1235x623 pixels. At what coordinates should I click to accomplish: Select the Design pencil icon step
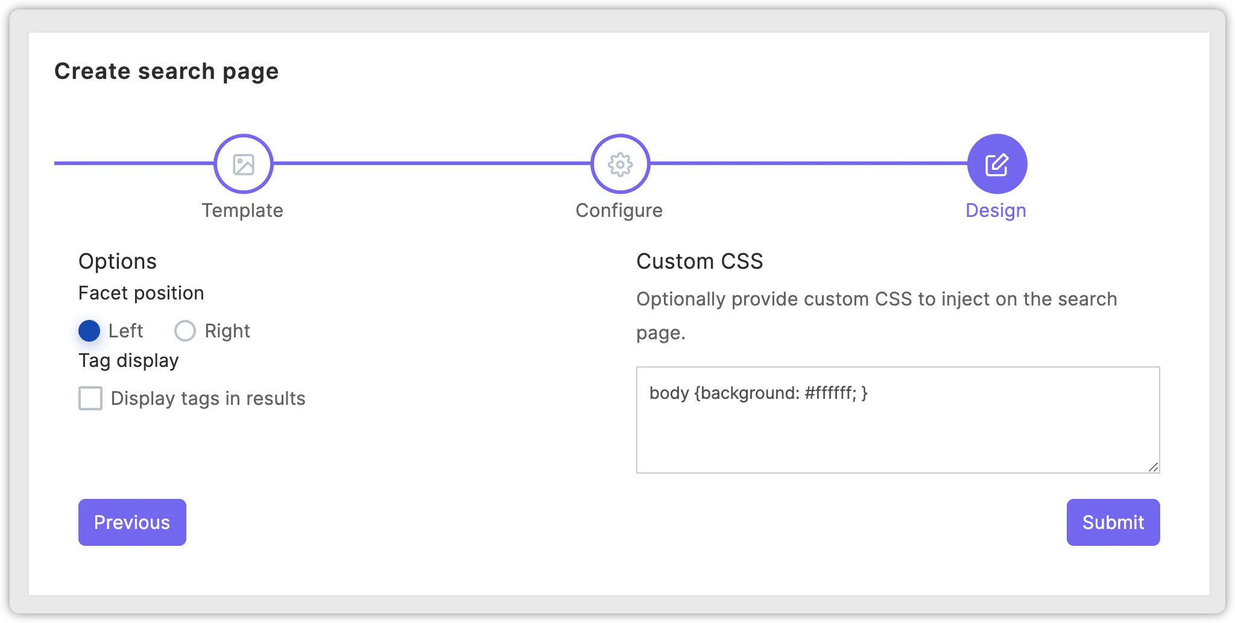pos(996,163)
